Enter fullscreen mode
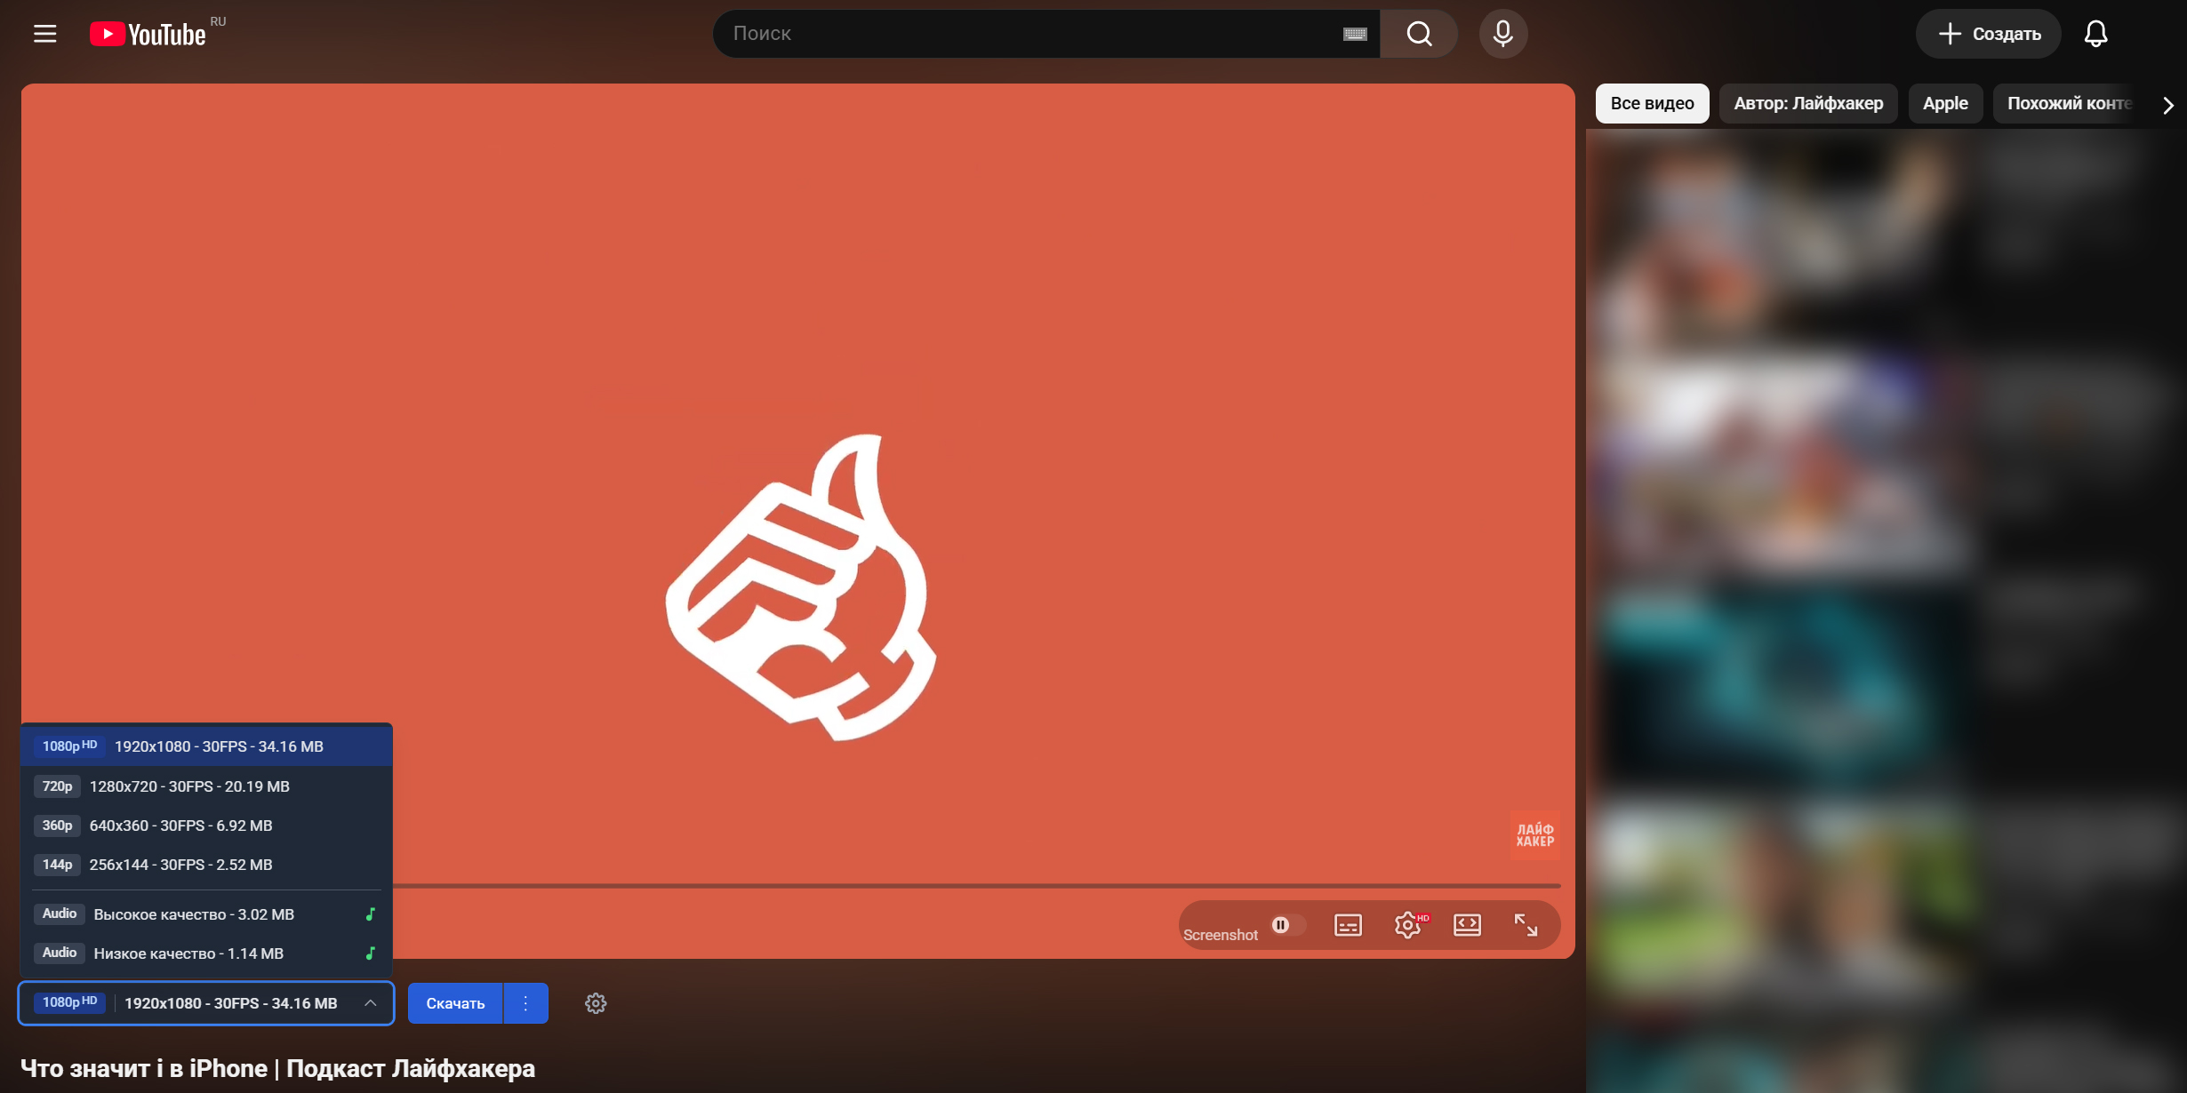 (x=1526, y=925)
